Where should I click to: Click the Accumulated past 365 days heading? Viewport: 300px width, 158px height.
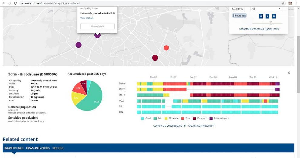tap(87, 74)
